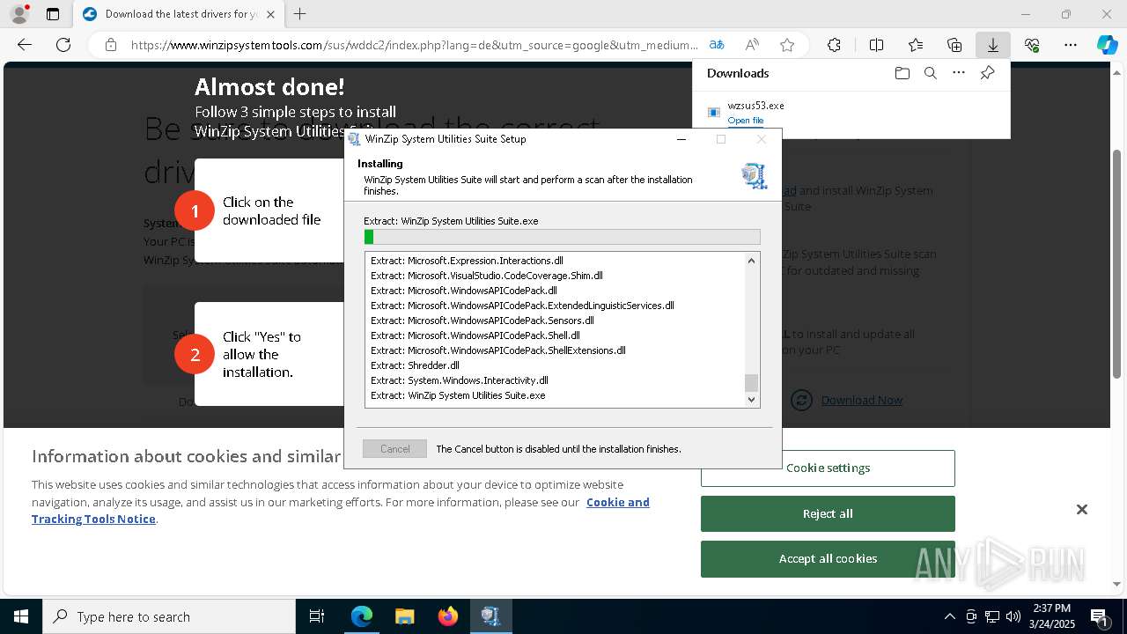The image size is (1127, 634).
Task: Open browser essentials heart icon
Action: tap(1032, 45)
